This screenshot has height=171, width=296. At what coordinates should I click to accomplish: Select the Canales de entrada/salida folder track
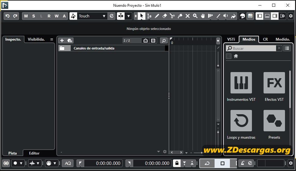tap(113, 48)
